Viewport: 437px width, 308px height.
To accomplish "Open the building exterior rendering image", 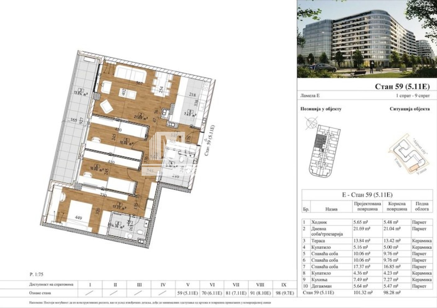I will click(366, 39).
